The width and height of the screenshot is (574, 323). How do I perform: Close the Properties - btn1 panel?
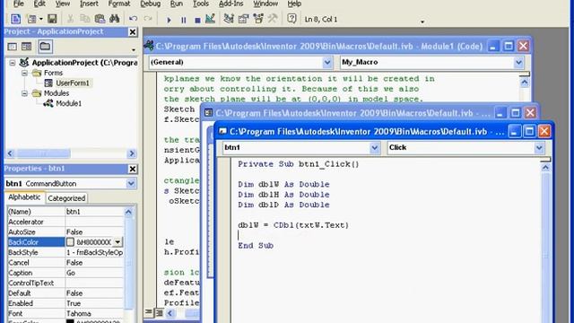pyautogui.click(x=133, y=169)
